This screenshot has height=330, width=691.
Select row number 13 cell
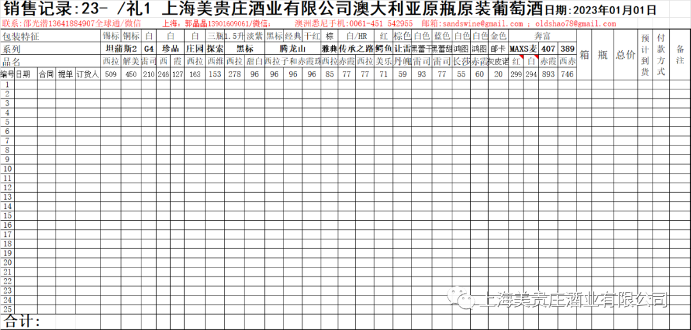coord(8,197)
